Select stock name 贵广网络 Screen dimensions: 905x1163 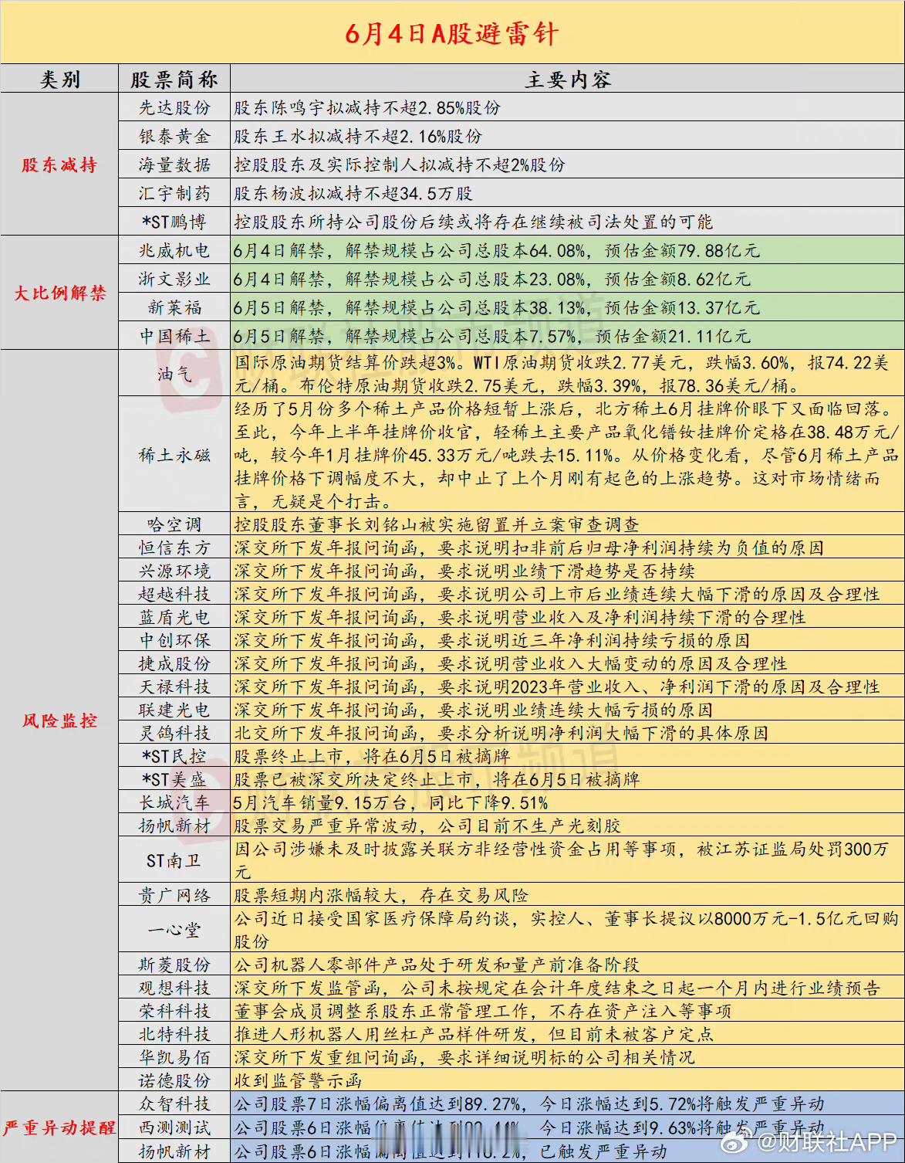(174, 896)
